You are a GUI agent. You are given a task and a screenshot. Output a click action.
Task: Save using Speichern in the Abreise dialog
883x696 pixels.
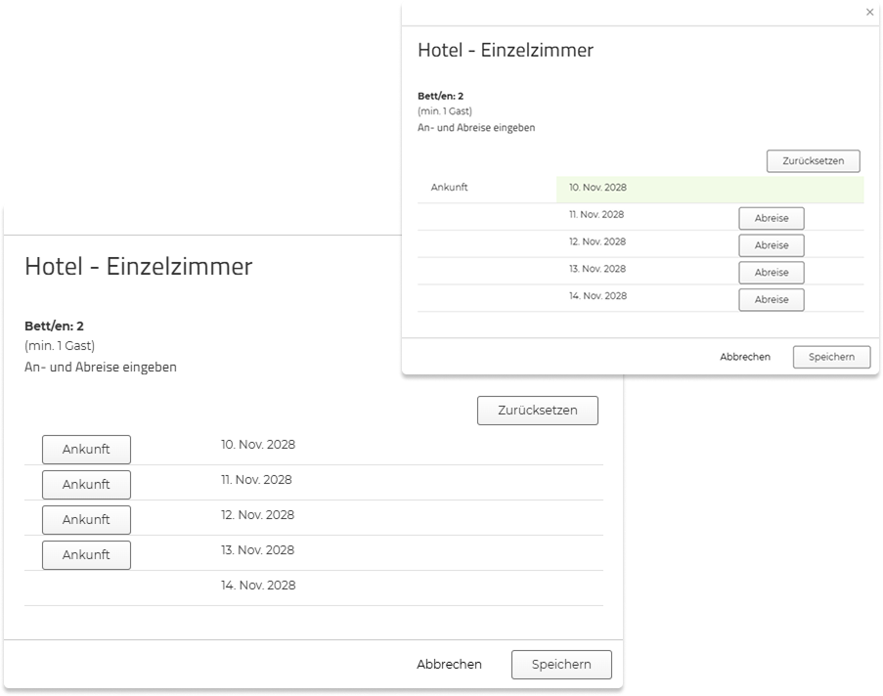tap(831, 358)
